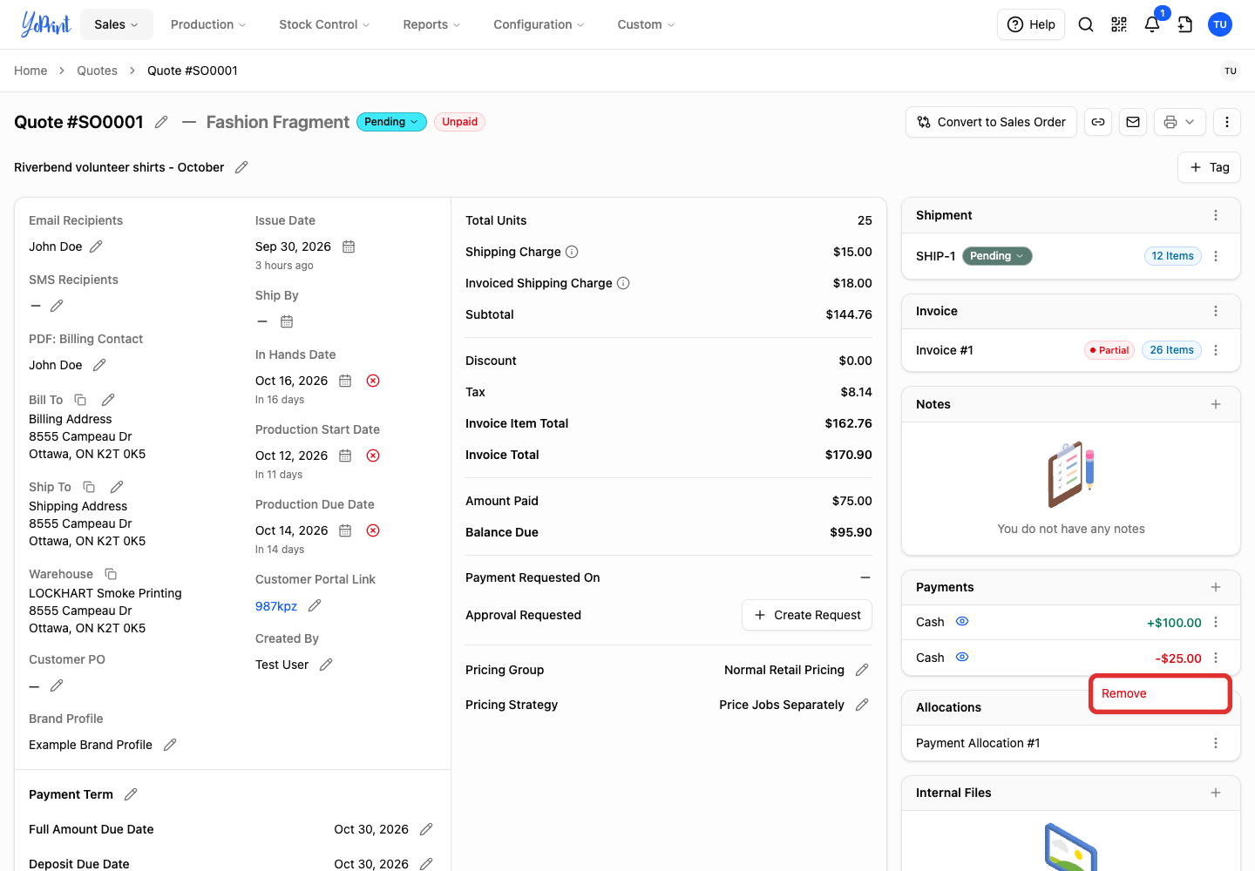This screenshot has width=1255, height=871.
Task: Open the SHIP-1 Pending status dropdown
Action: point(997,256)
